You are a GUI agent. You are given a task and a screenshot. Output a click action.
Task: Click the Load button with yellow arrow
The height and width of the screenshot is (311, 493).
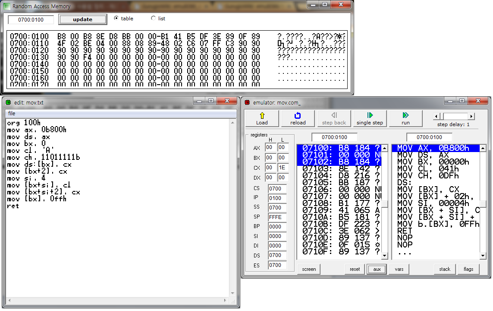(x=262, y=118)
